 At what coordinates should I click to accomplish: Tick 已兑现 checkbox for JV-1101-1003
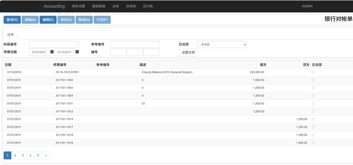pos(313,88)
